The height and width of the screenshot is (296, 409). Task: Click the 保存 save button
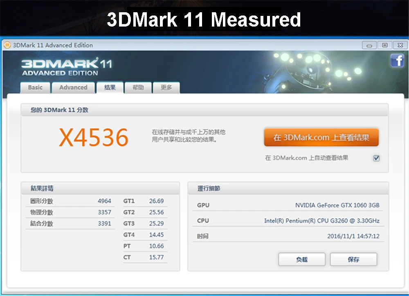[x=353, y=259]
